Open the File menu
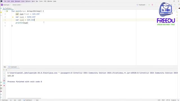180x101 pixels. 5,1
